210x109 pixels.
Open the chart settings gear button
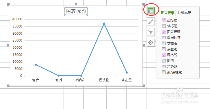coord(151,43)
